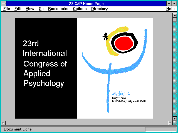178x133 pixels.
Task: Click the 'Applied' word in the banner
Action: [37, 74]
